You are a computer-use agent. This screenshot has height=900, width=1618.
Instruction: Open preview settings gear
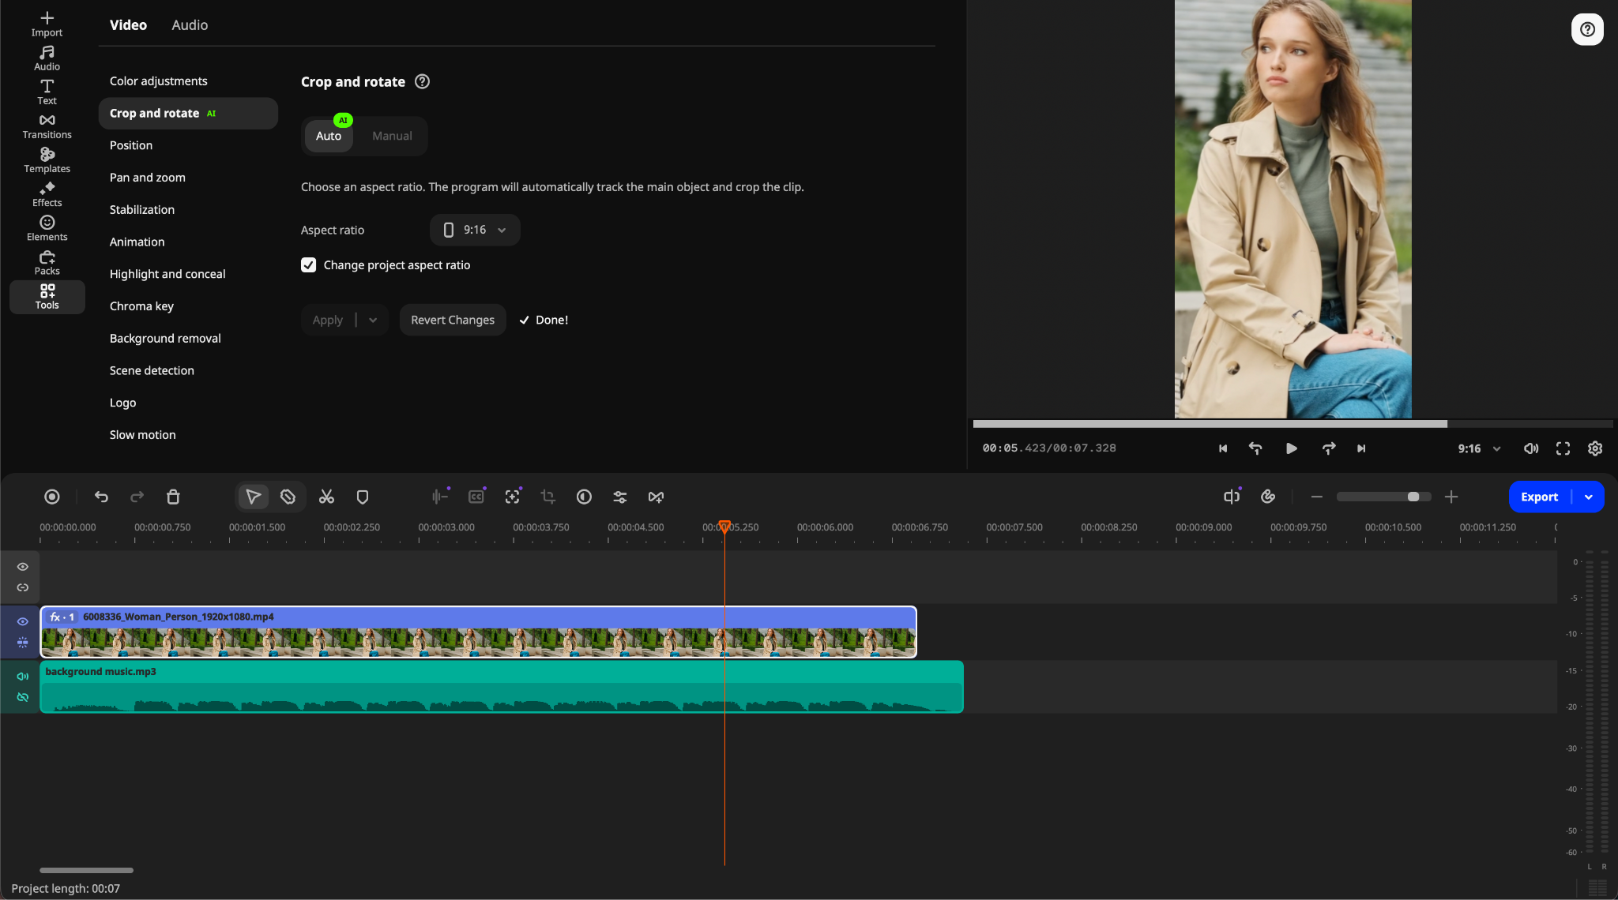tap(1595, 448)
